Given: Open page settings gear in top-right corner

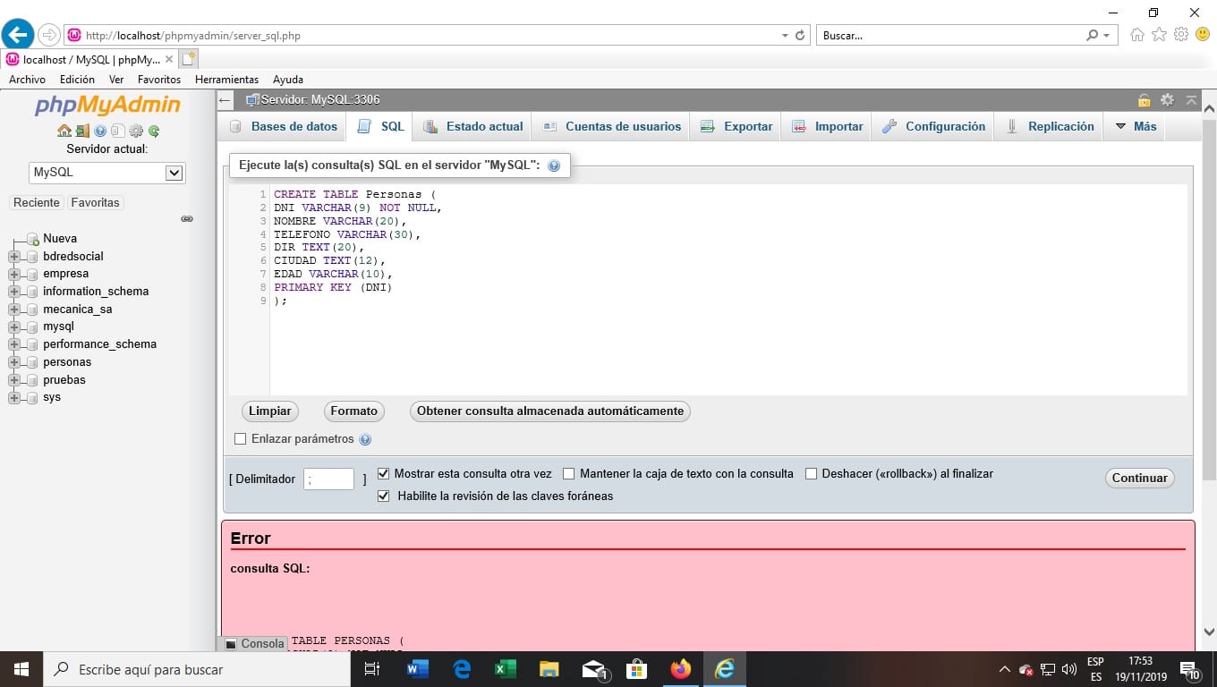Looking at the screenshot, I should tap(1167, 100).
